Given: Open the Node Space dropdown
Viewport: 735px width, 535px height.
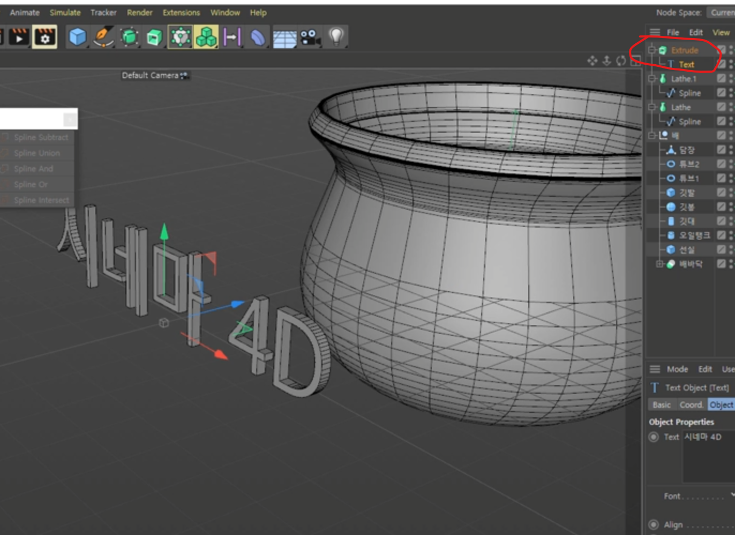Looking at the screenshot, I should [x=721, y=12].
